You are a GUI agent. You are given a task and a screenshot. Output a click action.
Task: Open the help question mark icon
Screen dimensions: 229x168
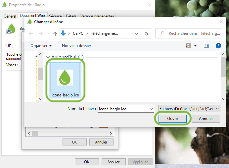218,46
